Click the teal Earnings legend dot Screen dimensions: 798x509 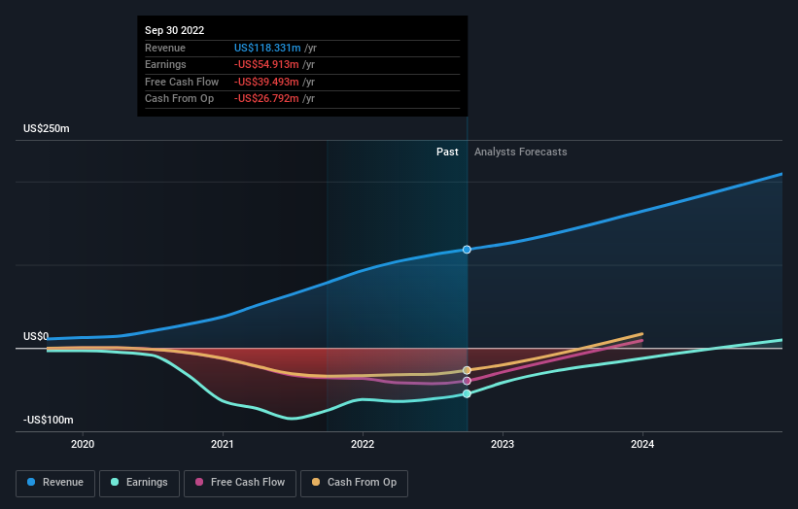pos(115,482)
